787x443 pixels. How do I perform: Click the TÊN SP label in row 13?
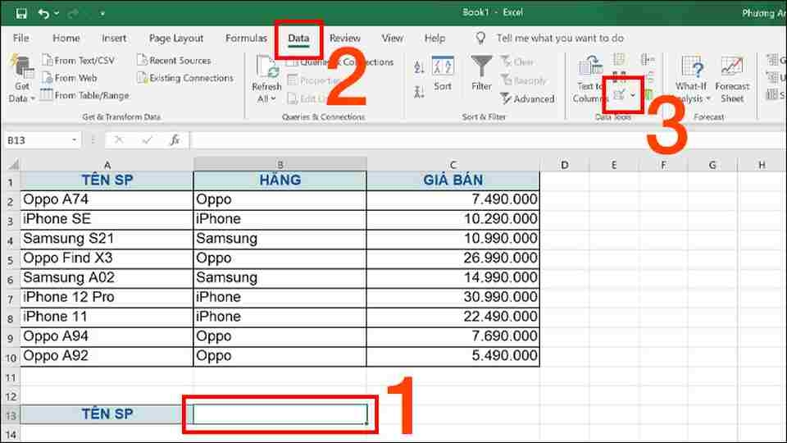click(x=107, y=414)
